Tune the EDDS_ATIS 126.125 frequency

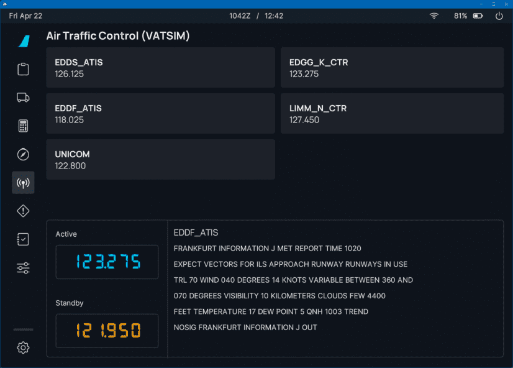pyautogui.click(x=160, y=68)
